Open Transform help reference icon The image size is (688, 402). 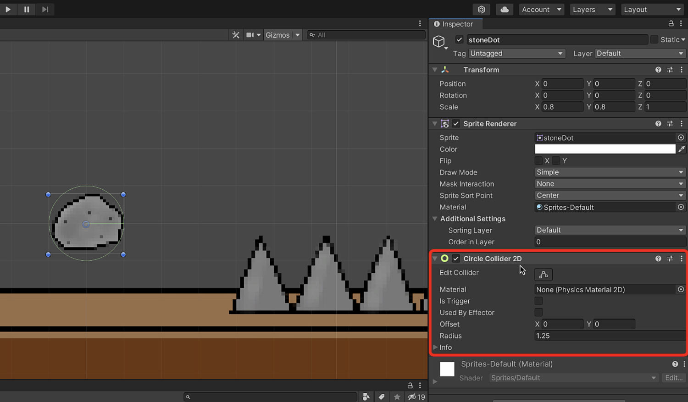(x=658, y=70)
